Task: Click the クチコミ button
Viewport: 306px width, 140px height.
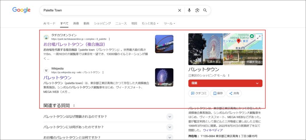Action: click(x=199, y=93)
